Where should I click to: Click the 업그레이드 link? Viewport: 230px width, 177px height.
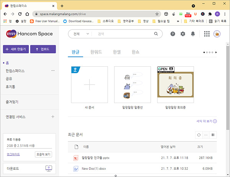13,154
